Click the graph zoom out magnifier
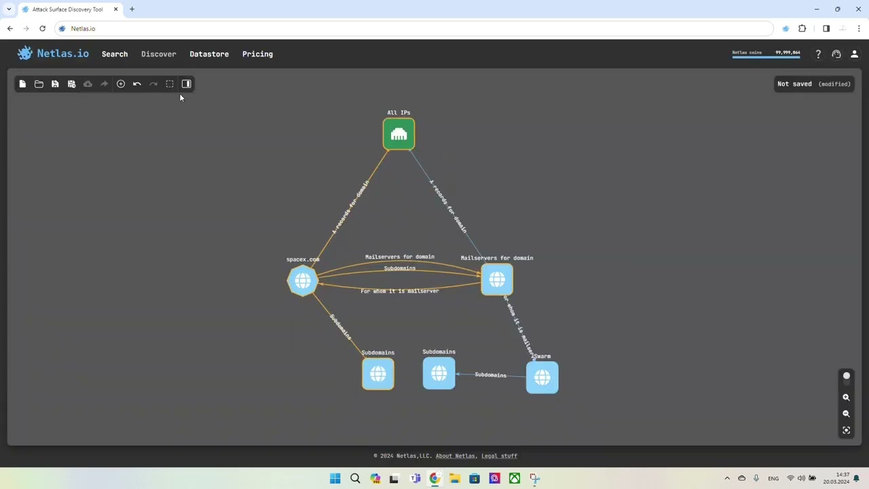 pyautogui.click(x=846, y=414)
